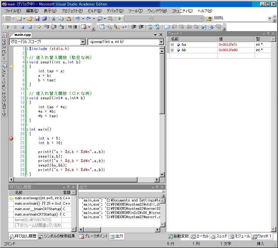
Task: Open the ツール(T) menu
Action: coord(135,11)
